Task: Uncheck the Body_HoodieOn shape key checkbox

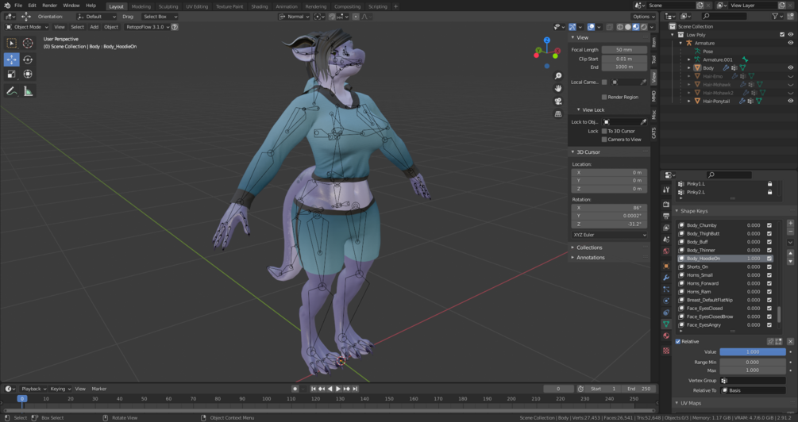Action: click(769, 259)
